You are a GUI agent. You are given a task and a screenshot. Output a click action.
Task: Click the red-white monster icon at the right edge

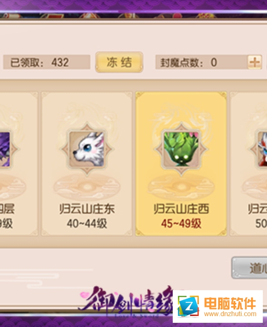(x=262, y=149)
